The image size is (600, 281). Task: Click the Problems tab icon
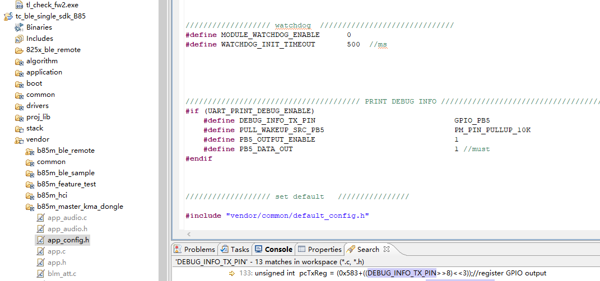(x=178, y=249)
